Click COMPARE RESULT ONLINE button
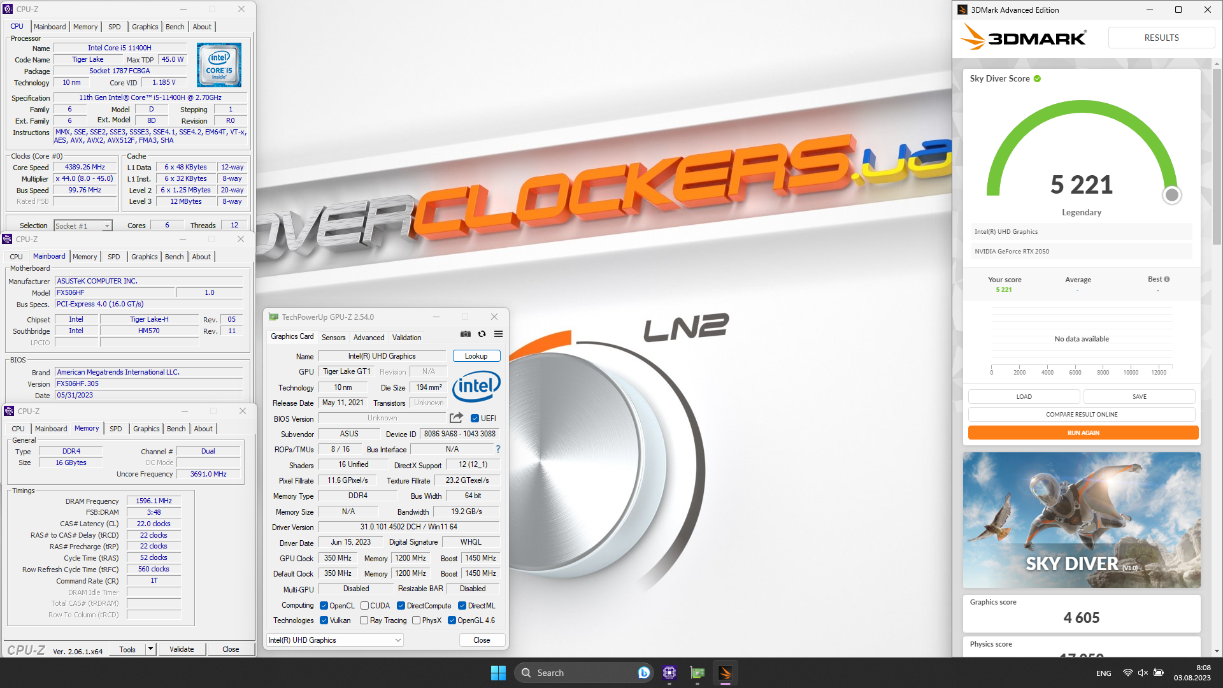This screenshot has width=1223, height=688. (1082, 414)
